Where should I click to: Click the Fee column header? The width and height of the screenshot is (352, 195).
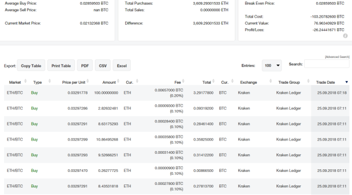point(178,82)
